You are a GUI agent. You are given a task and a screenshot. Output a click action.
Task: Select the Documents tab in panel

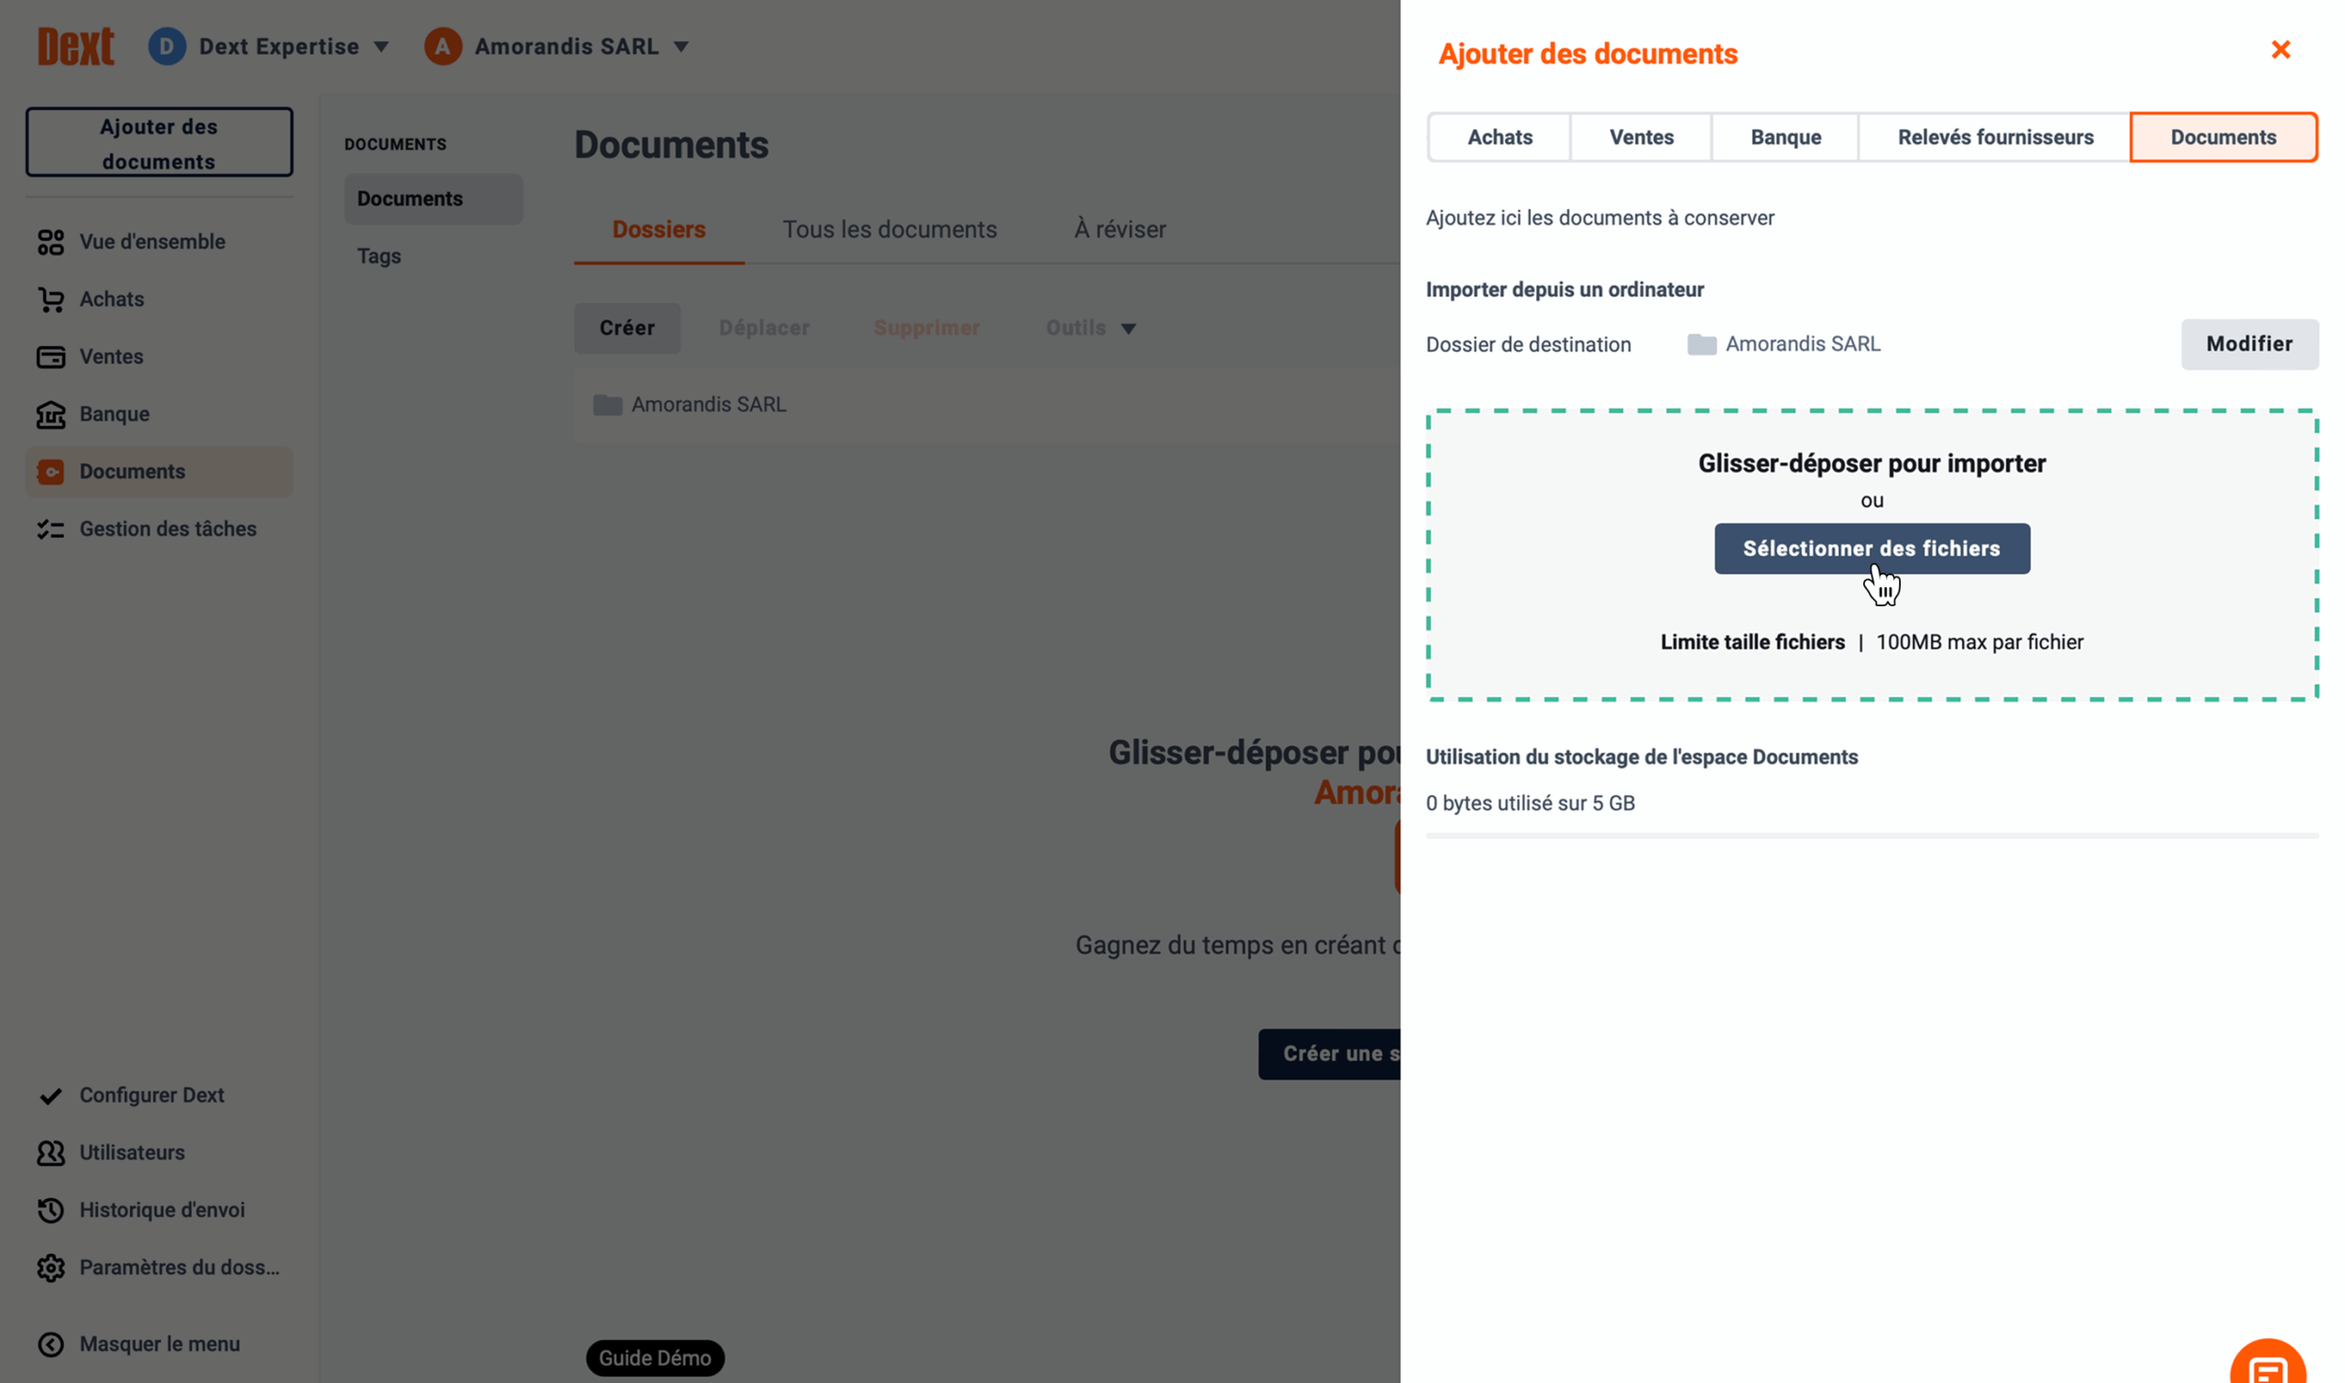click(x=2223, y=138)
